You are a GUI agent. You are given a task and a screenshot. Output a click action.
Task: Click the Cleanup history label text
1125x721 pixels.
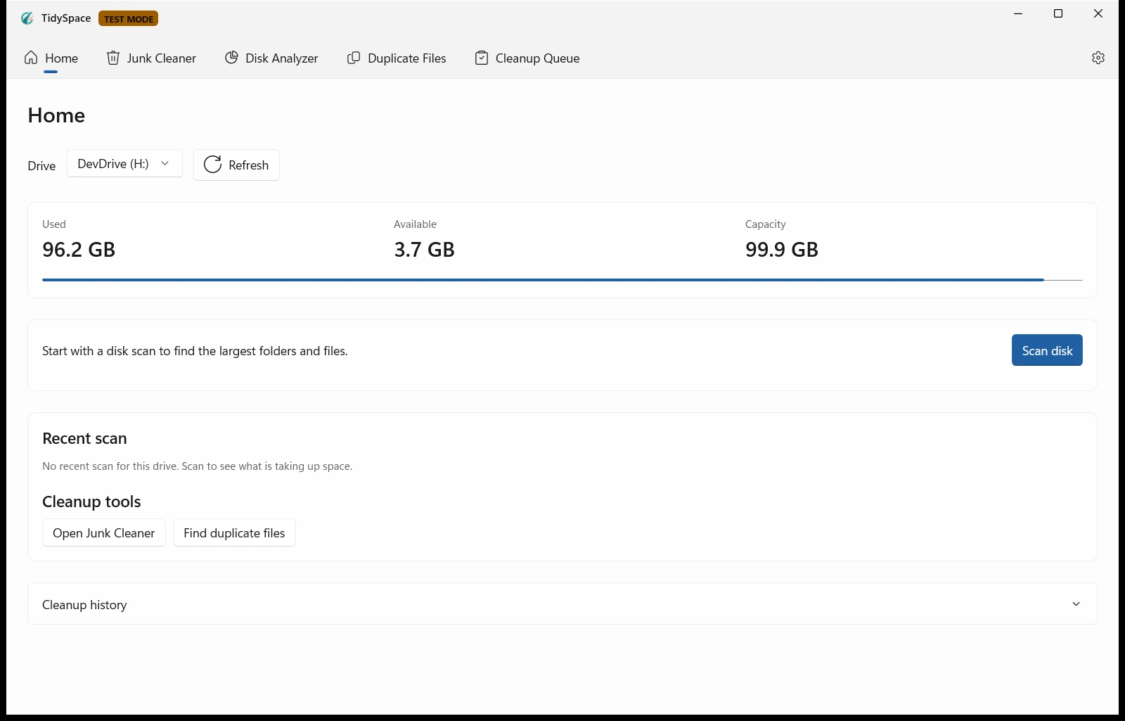click(x=84, y=605)
